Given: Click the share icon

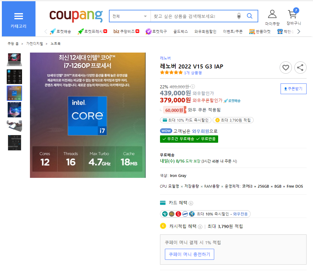Looking at the screenshot, I should tap(300, 68).
